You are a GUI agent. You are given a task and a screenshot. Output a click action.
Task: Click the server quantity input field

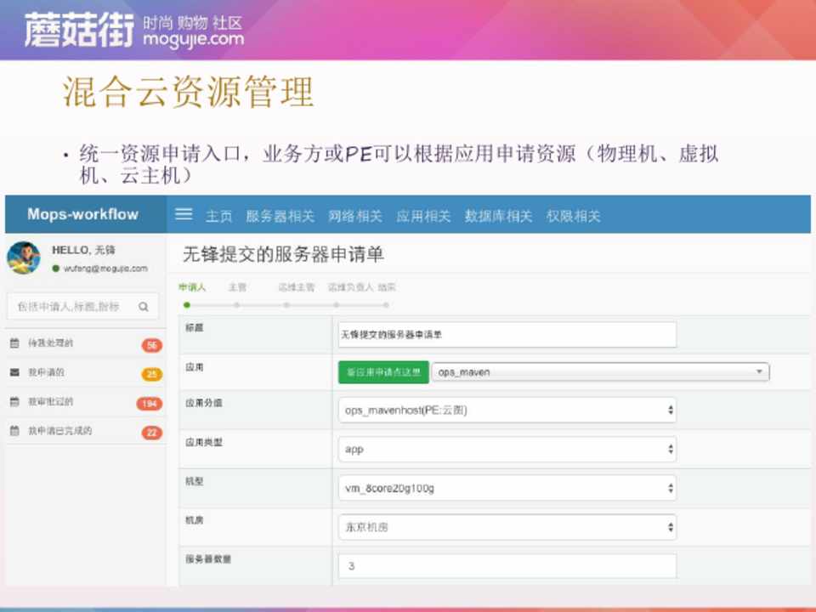pyautogui.click(x=507, y=566)
